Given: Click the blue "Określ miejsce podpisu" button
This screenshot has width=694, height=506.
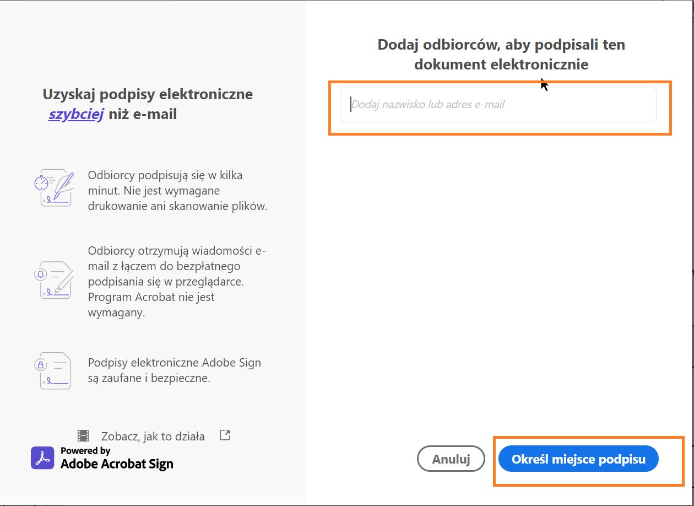Looking at the screenshot, I should pos(578,458).
